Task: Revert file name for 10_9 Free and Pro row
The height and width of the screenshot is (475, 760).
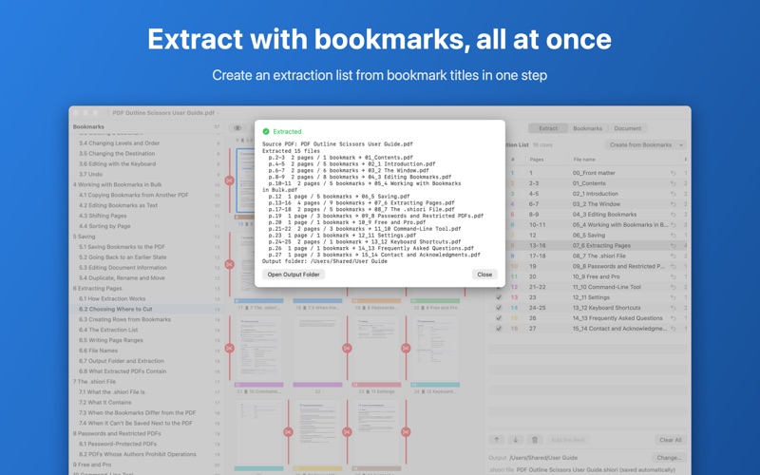Action: coord(674,276)
